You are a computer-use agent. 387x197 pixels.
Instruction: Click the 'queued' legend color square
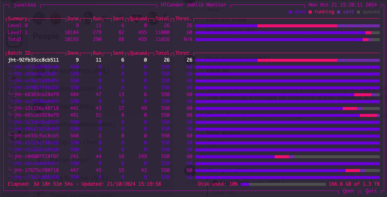tap(358, 12)
